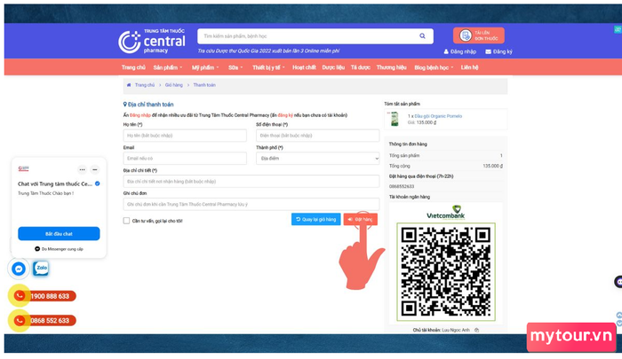Expand the Blog bệnh học menu
The image size is (622, 359).
click(x=434, y=67)
